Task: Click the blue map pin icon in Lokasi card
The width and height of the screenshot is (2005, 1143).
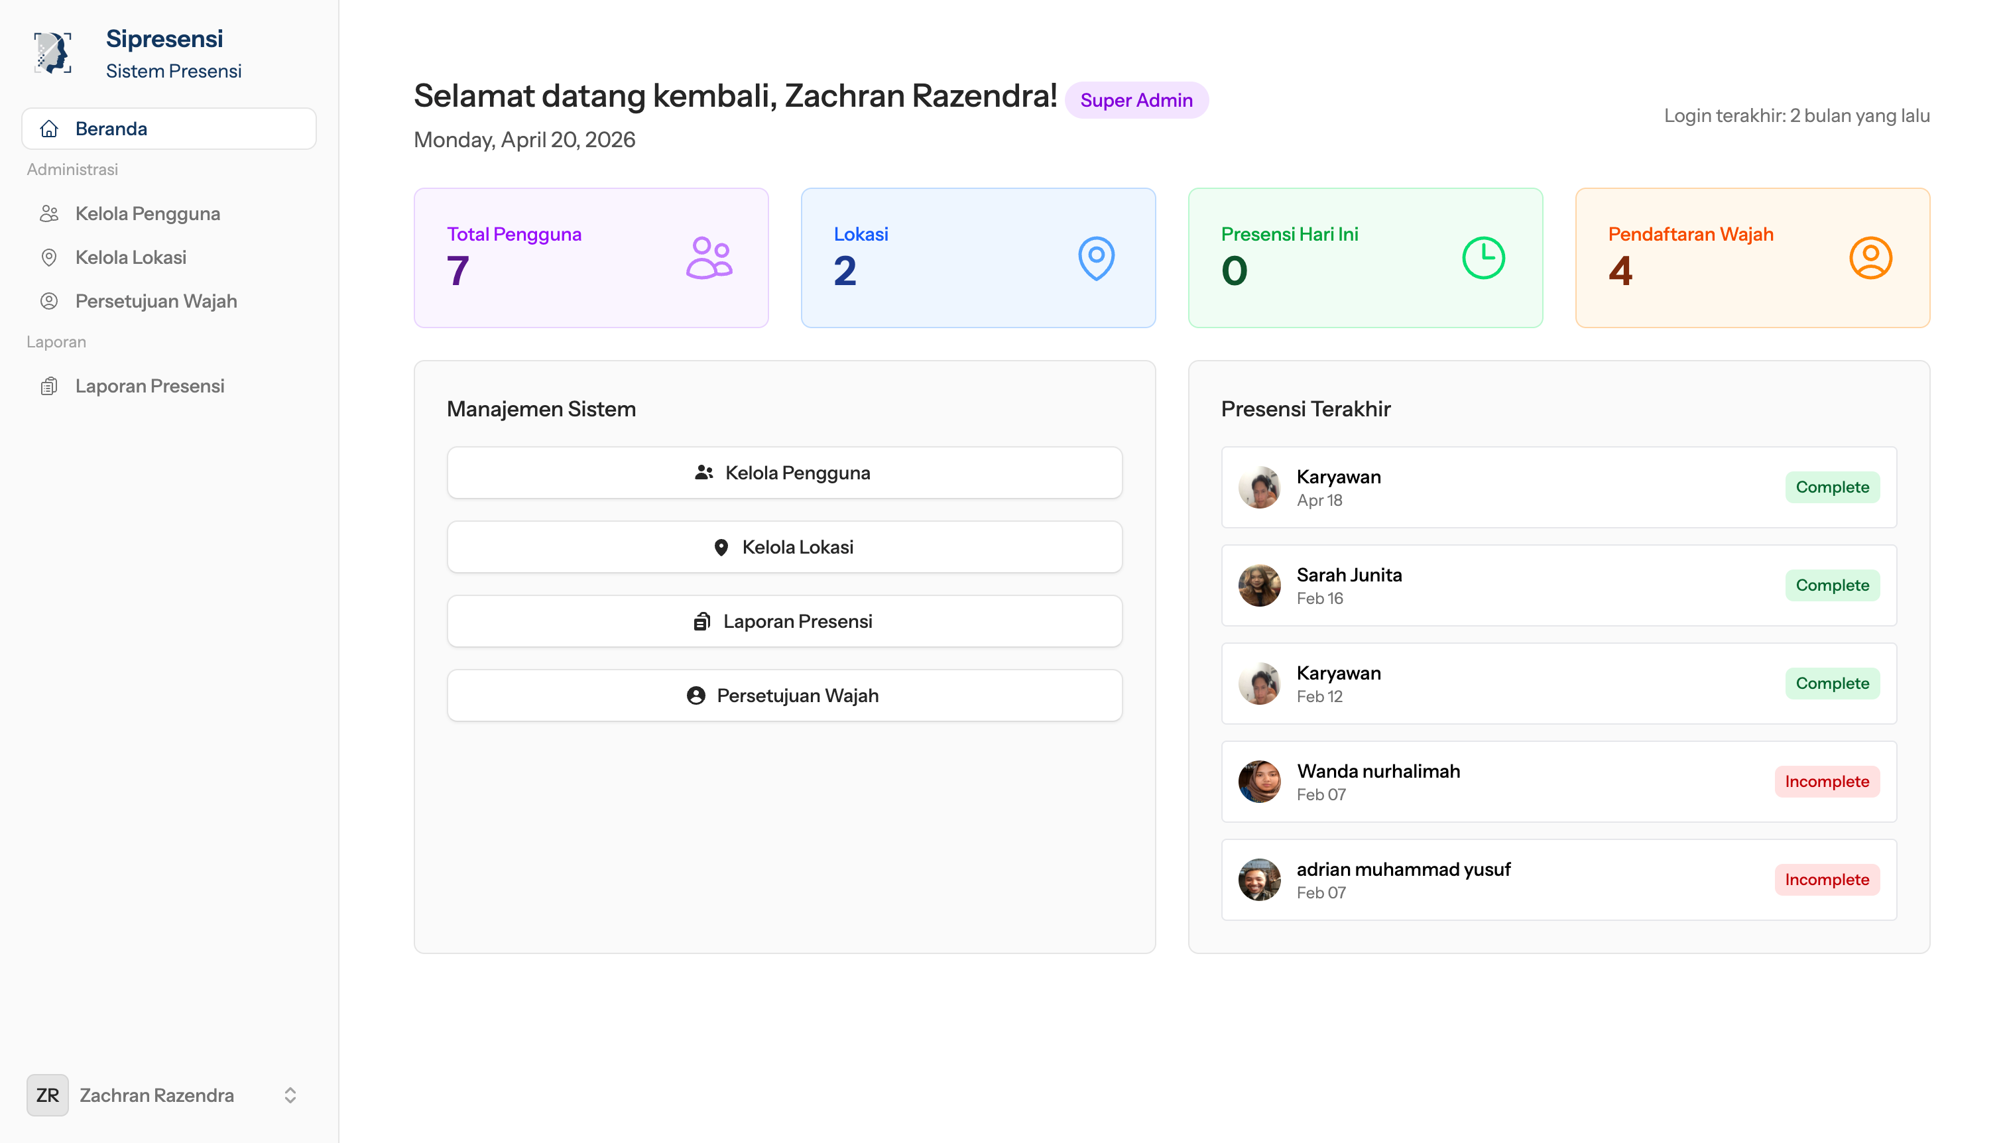Action: (1095, 257)
